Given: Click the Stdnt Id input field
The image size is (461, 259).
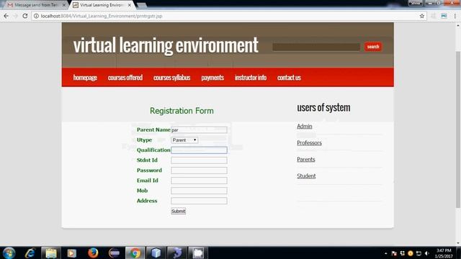Looking at the screenshot, I should point(199,160).
